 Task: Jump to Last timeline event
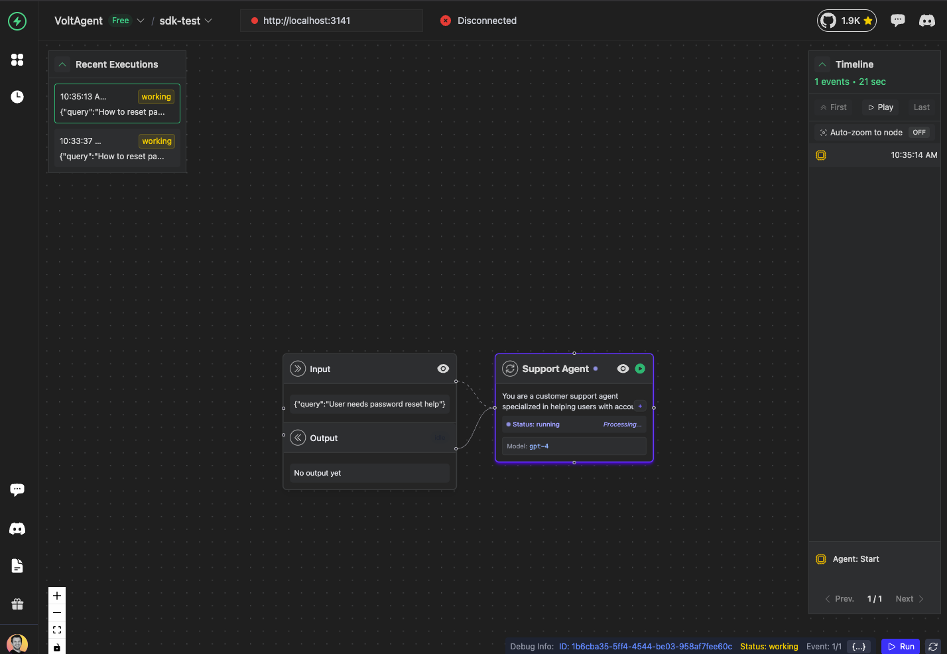click(x=922, y=107)
